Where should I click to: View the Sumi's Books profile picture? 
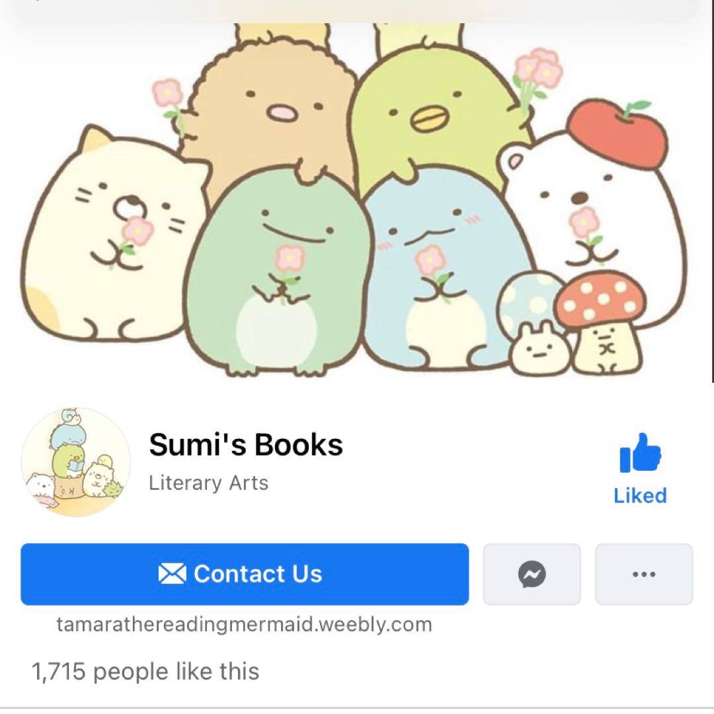(76, 462)
